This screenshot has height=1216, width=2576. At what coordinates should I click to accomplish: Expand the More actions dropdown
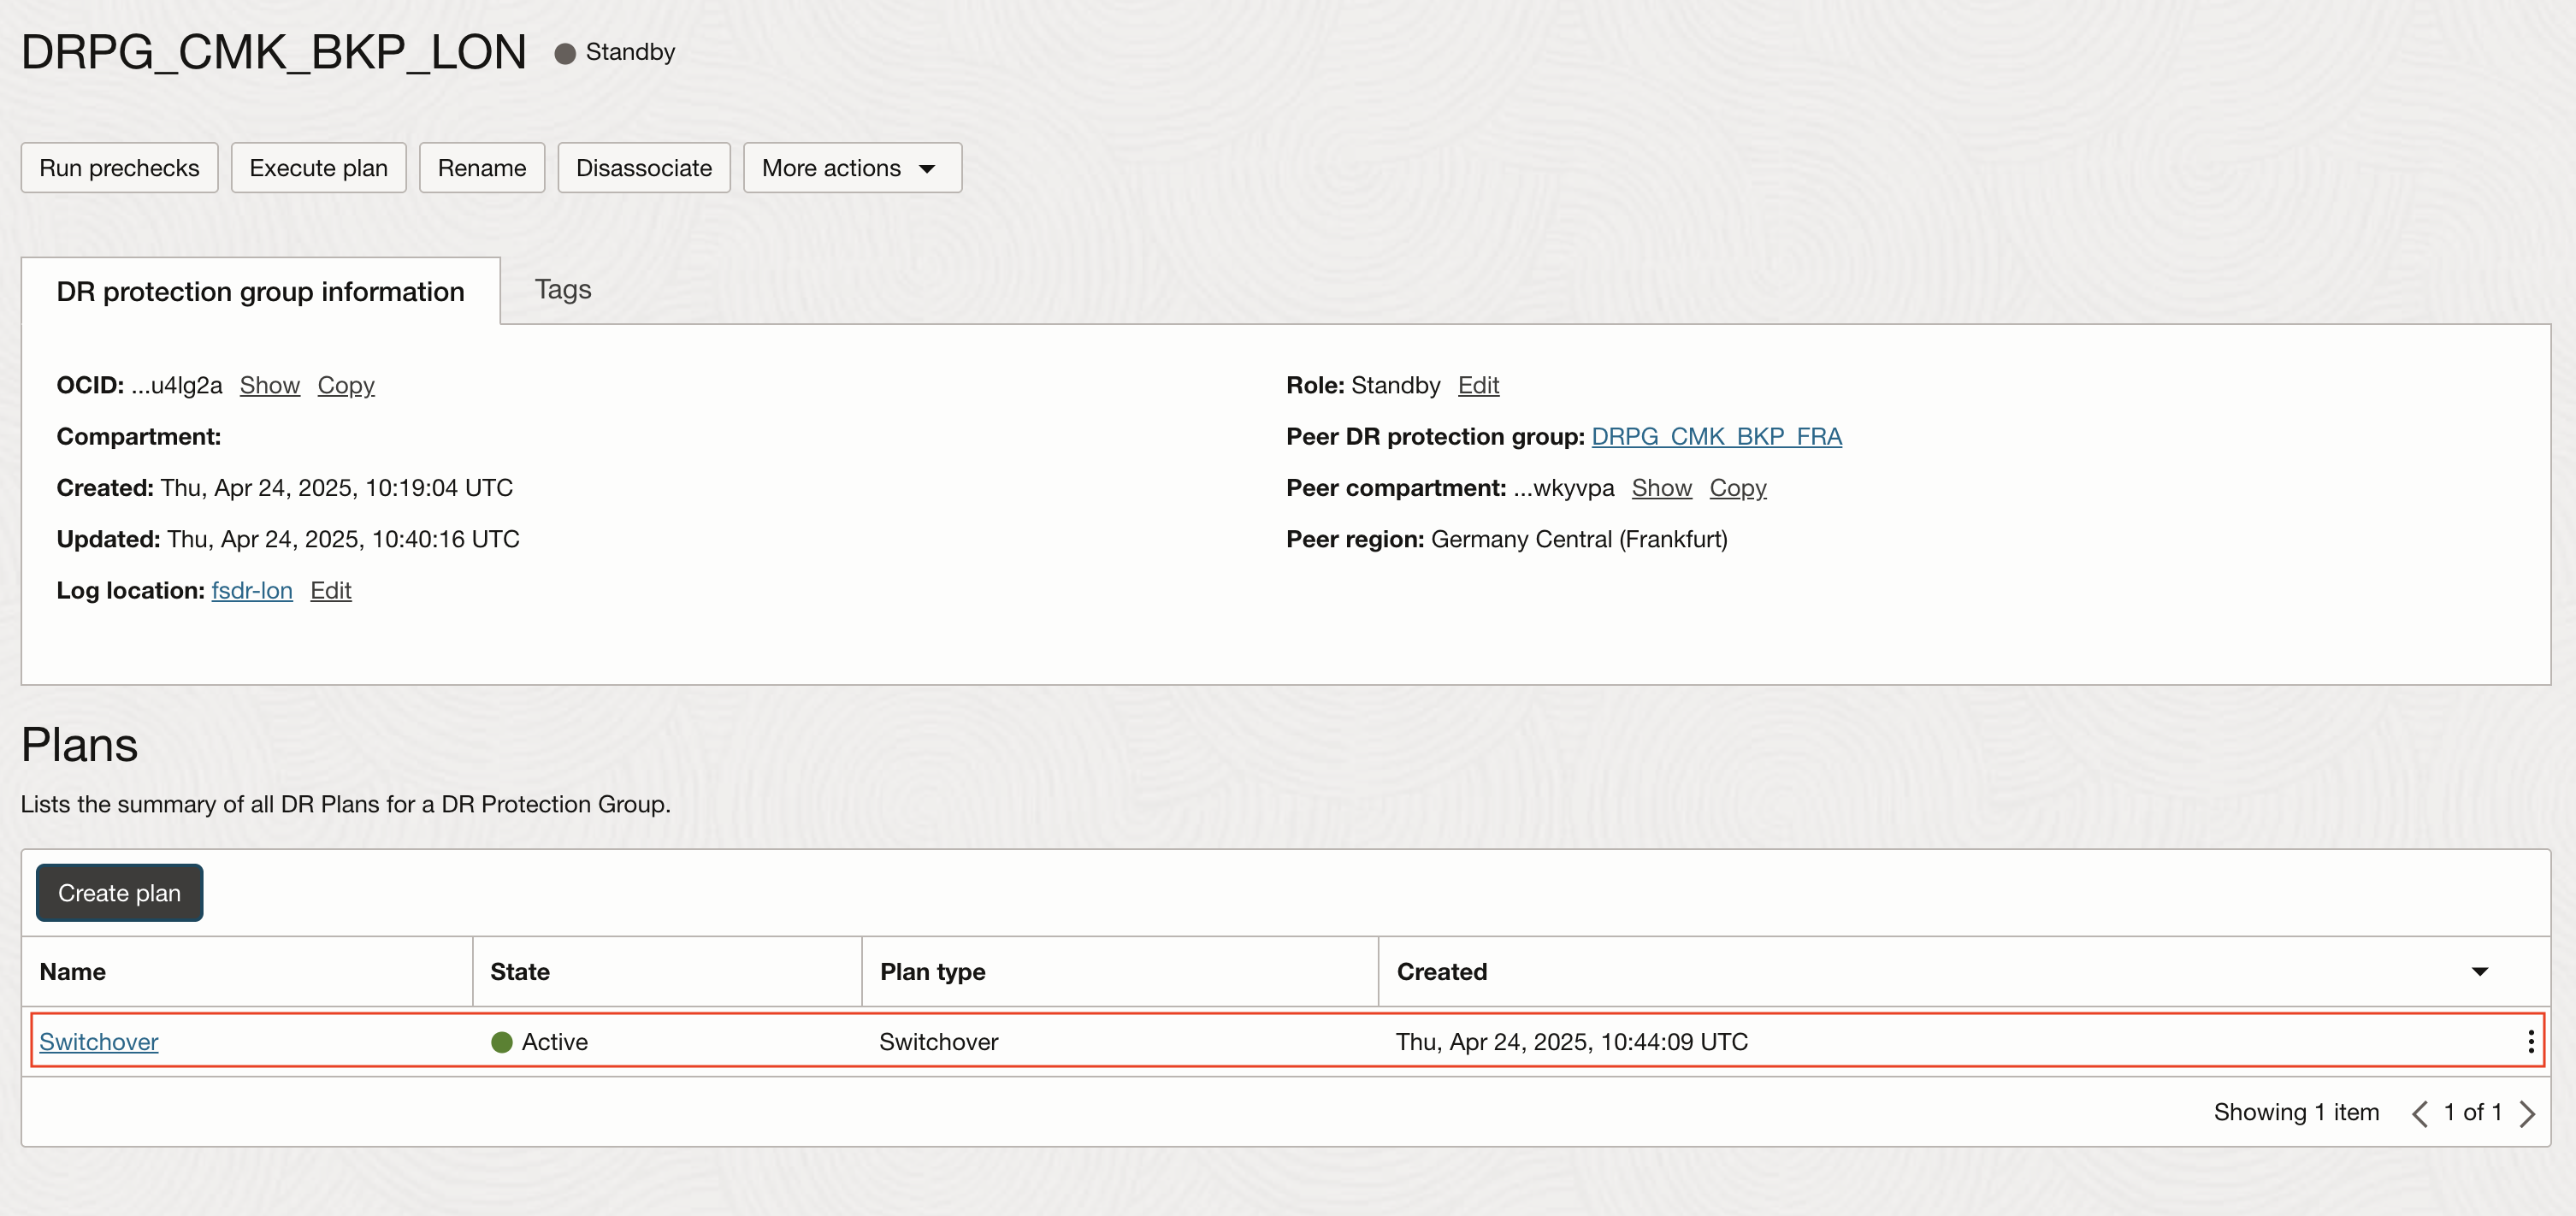coord(852,168)
